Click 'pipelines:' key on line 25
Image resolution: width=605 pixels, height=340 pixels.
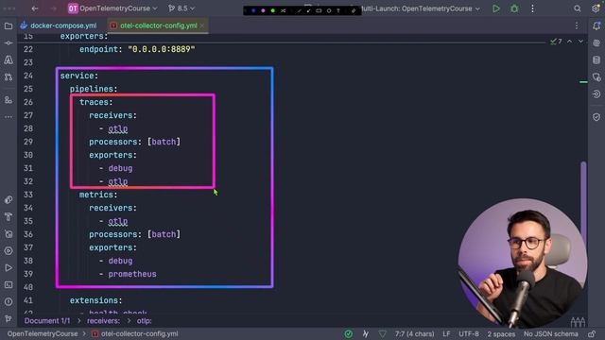(94, 89)
